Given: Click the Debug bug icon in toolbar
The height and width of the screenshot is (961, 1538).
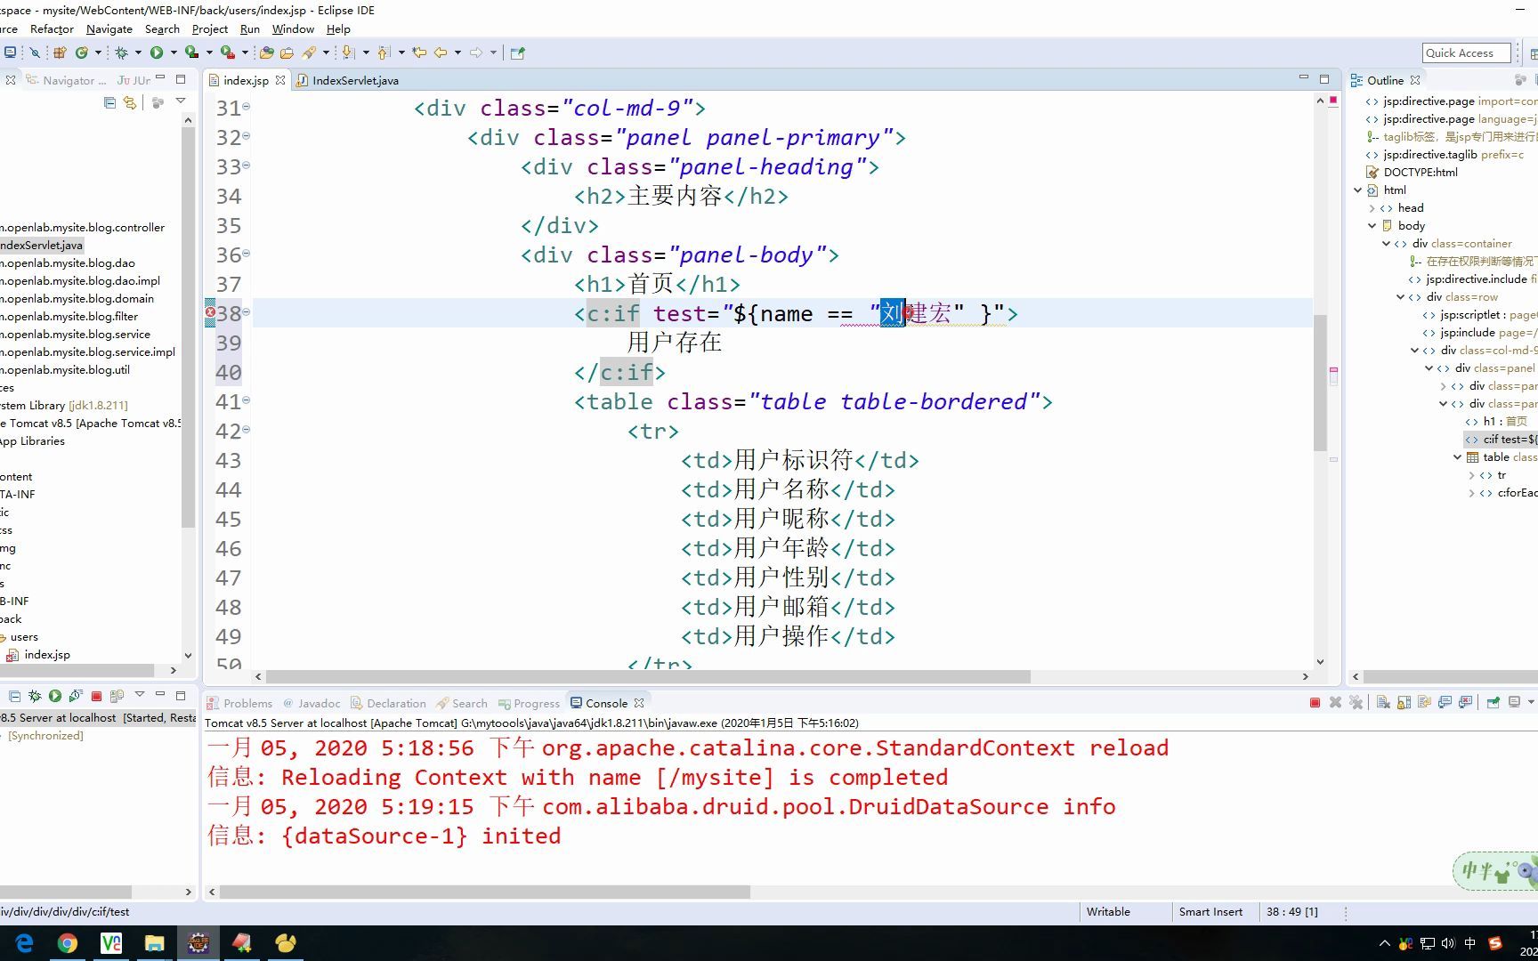Looking at the screenshot, I should (121, 52).
